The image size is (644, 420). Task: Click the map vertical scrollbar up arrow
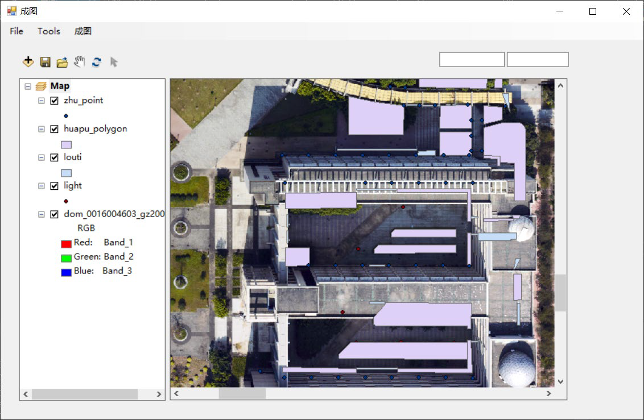pos(560,85)
